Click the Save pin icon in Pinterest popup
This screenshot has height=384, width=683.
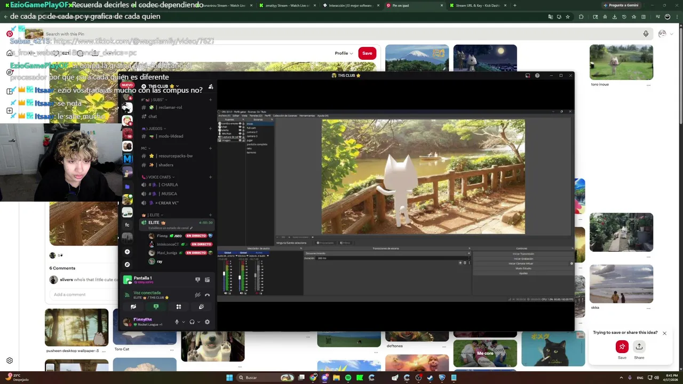(x=622, y=347)
